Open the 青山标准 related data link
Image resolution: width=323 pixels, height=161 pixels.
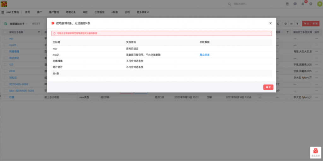point(204,55)
